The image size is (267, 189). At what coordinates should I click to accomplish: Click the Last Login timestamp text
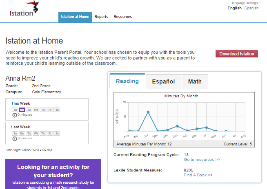[x=29, y=150]
